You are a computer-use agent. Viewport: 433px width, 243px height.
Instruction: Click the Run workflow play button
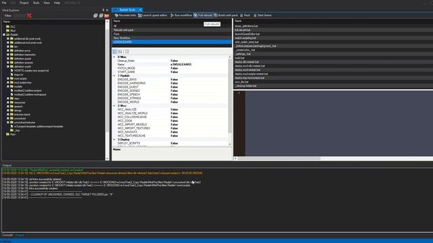pos(181,16)
